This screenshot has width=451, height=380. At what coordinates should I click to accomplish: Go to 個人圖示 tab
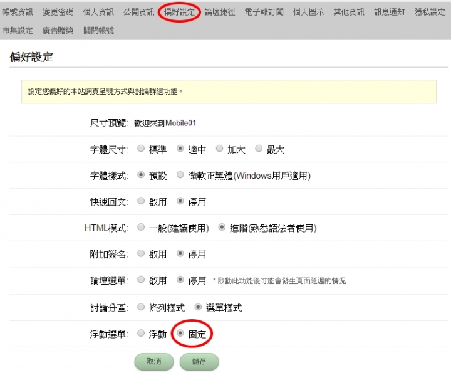click(308, 12)
